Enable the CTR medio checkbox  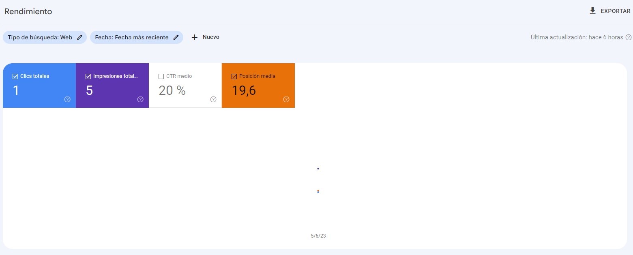[x=161, y=76]
